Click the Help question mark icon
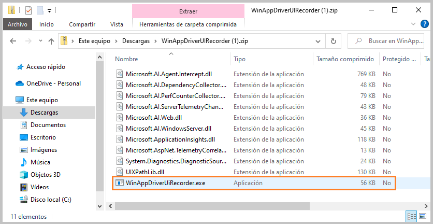The width and height of the screenshot is (433, 224). tap(424, 24)
